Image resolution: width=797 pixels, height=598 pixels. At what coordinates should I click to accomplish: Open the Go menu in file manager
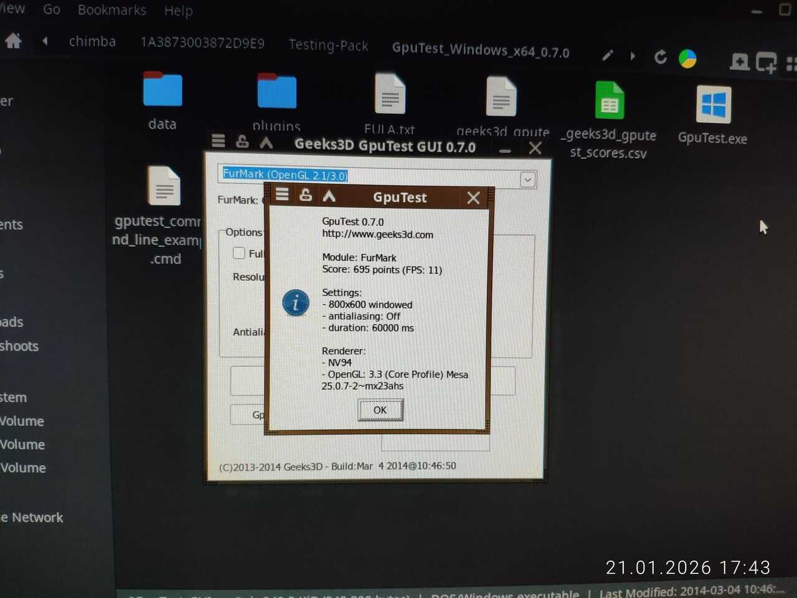[x=52, y=9]
